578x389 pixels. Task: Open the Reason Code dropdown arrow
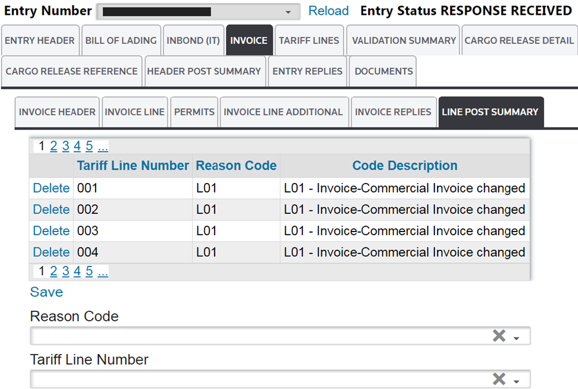point(516,337)
